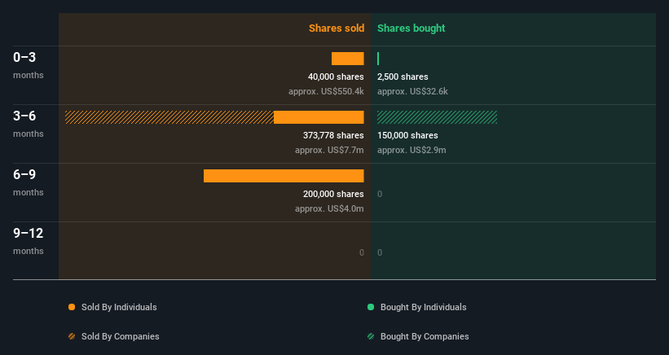Select the Shares bought column header
The image size is (669, 355).
pos(411,28)
